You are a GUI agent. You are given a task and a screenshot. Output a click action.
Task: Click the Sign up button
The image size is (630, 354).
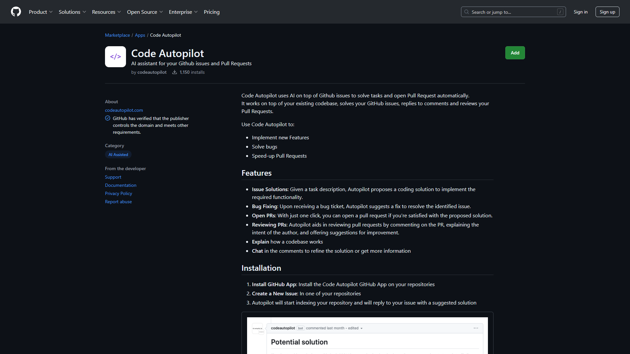point(607,12)
